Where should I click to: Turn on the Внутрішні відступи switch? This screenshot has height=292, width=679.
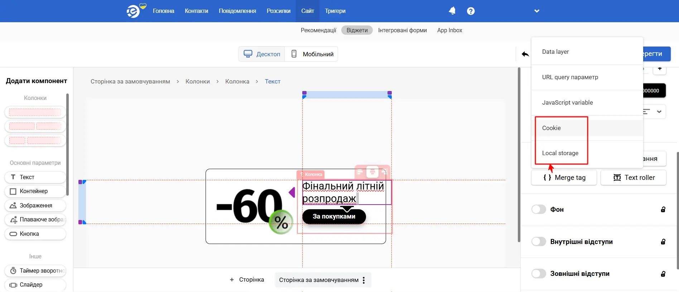(x=539, y=242)
